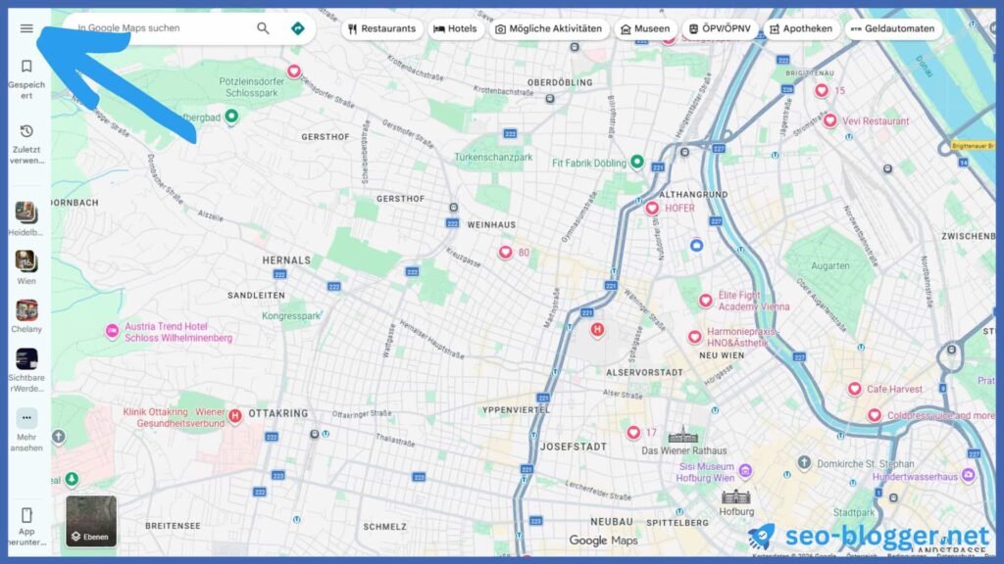Select the ÖPV/ÖPNV transit chip

(x=721, y=28)
